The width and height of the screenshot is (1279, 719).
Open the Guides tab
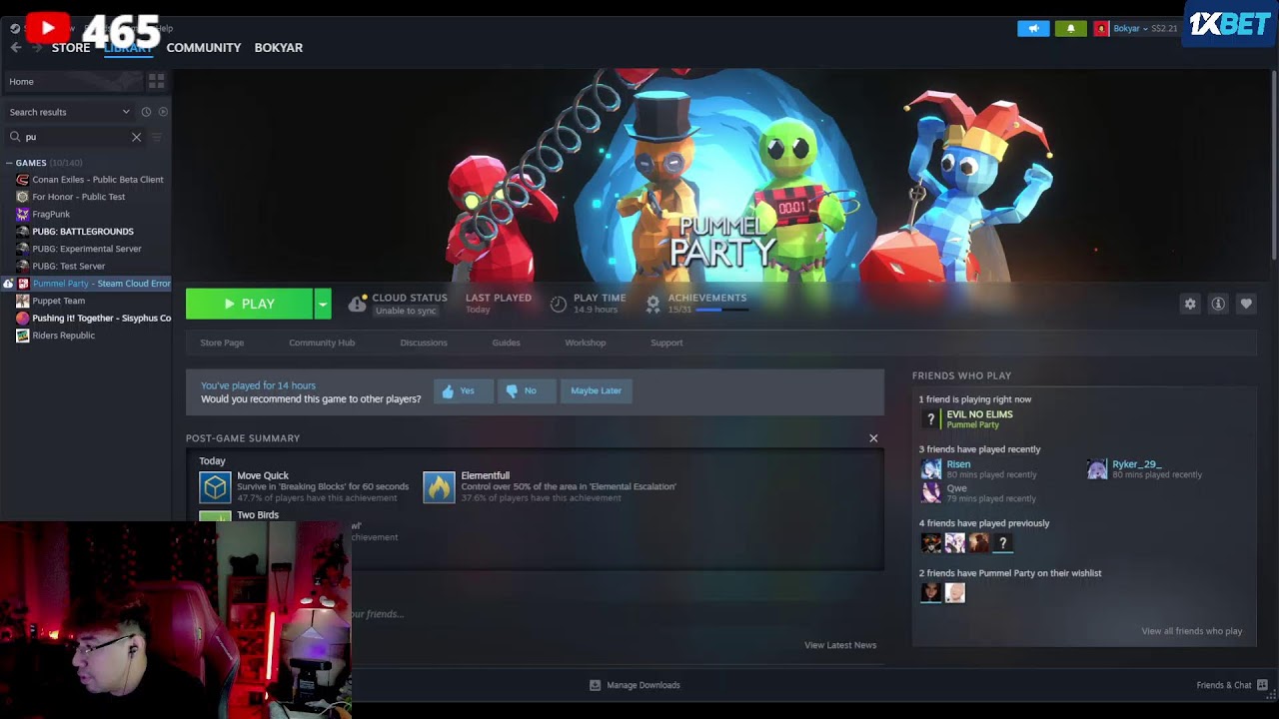click(506, 343)
